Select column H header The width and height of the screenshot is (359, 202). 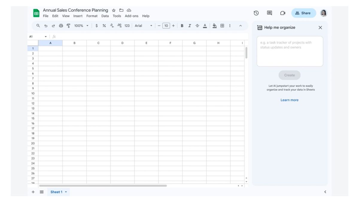218,43
